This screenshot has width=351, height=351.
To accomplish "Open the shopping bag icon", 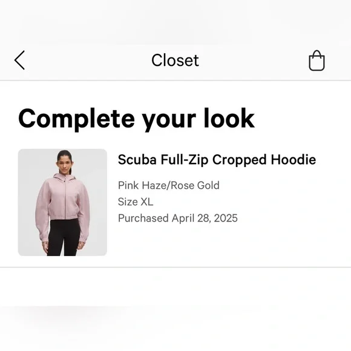I will click(x=317, y=61).
